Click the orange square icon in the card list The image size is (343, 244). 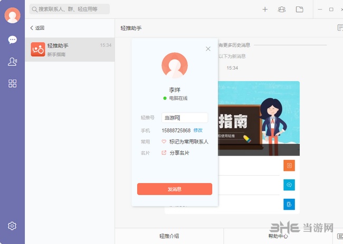pos(289,166)
